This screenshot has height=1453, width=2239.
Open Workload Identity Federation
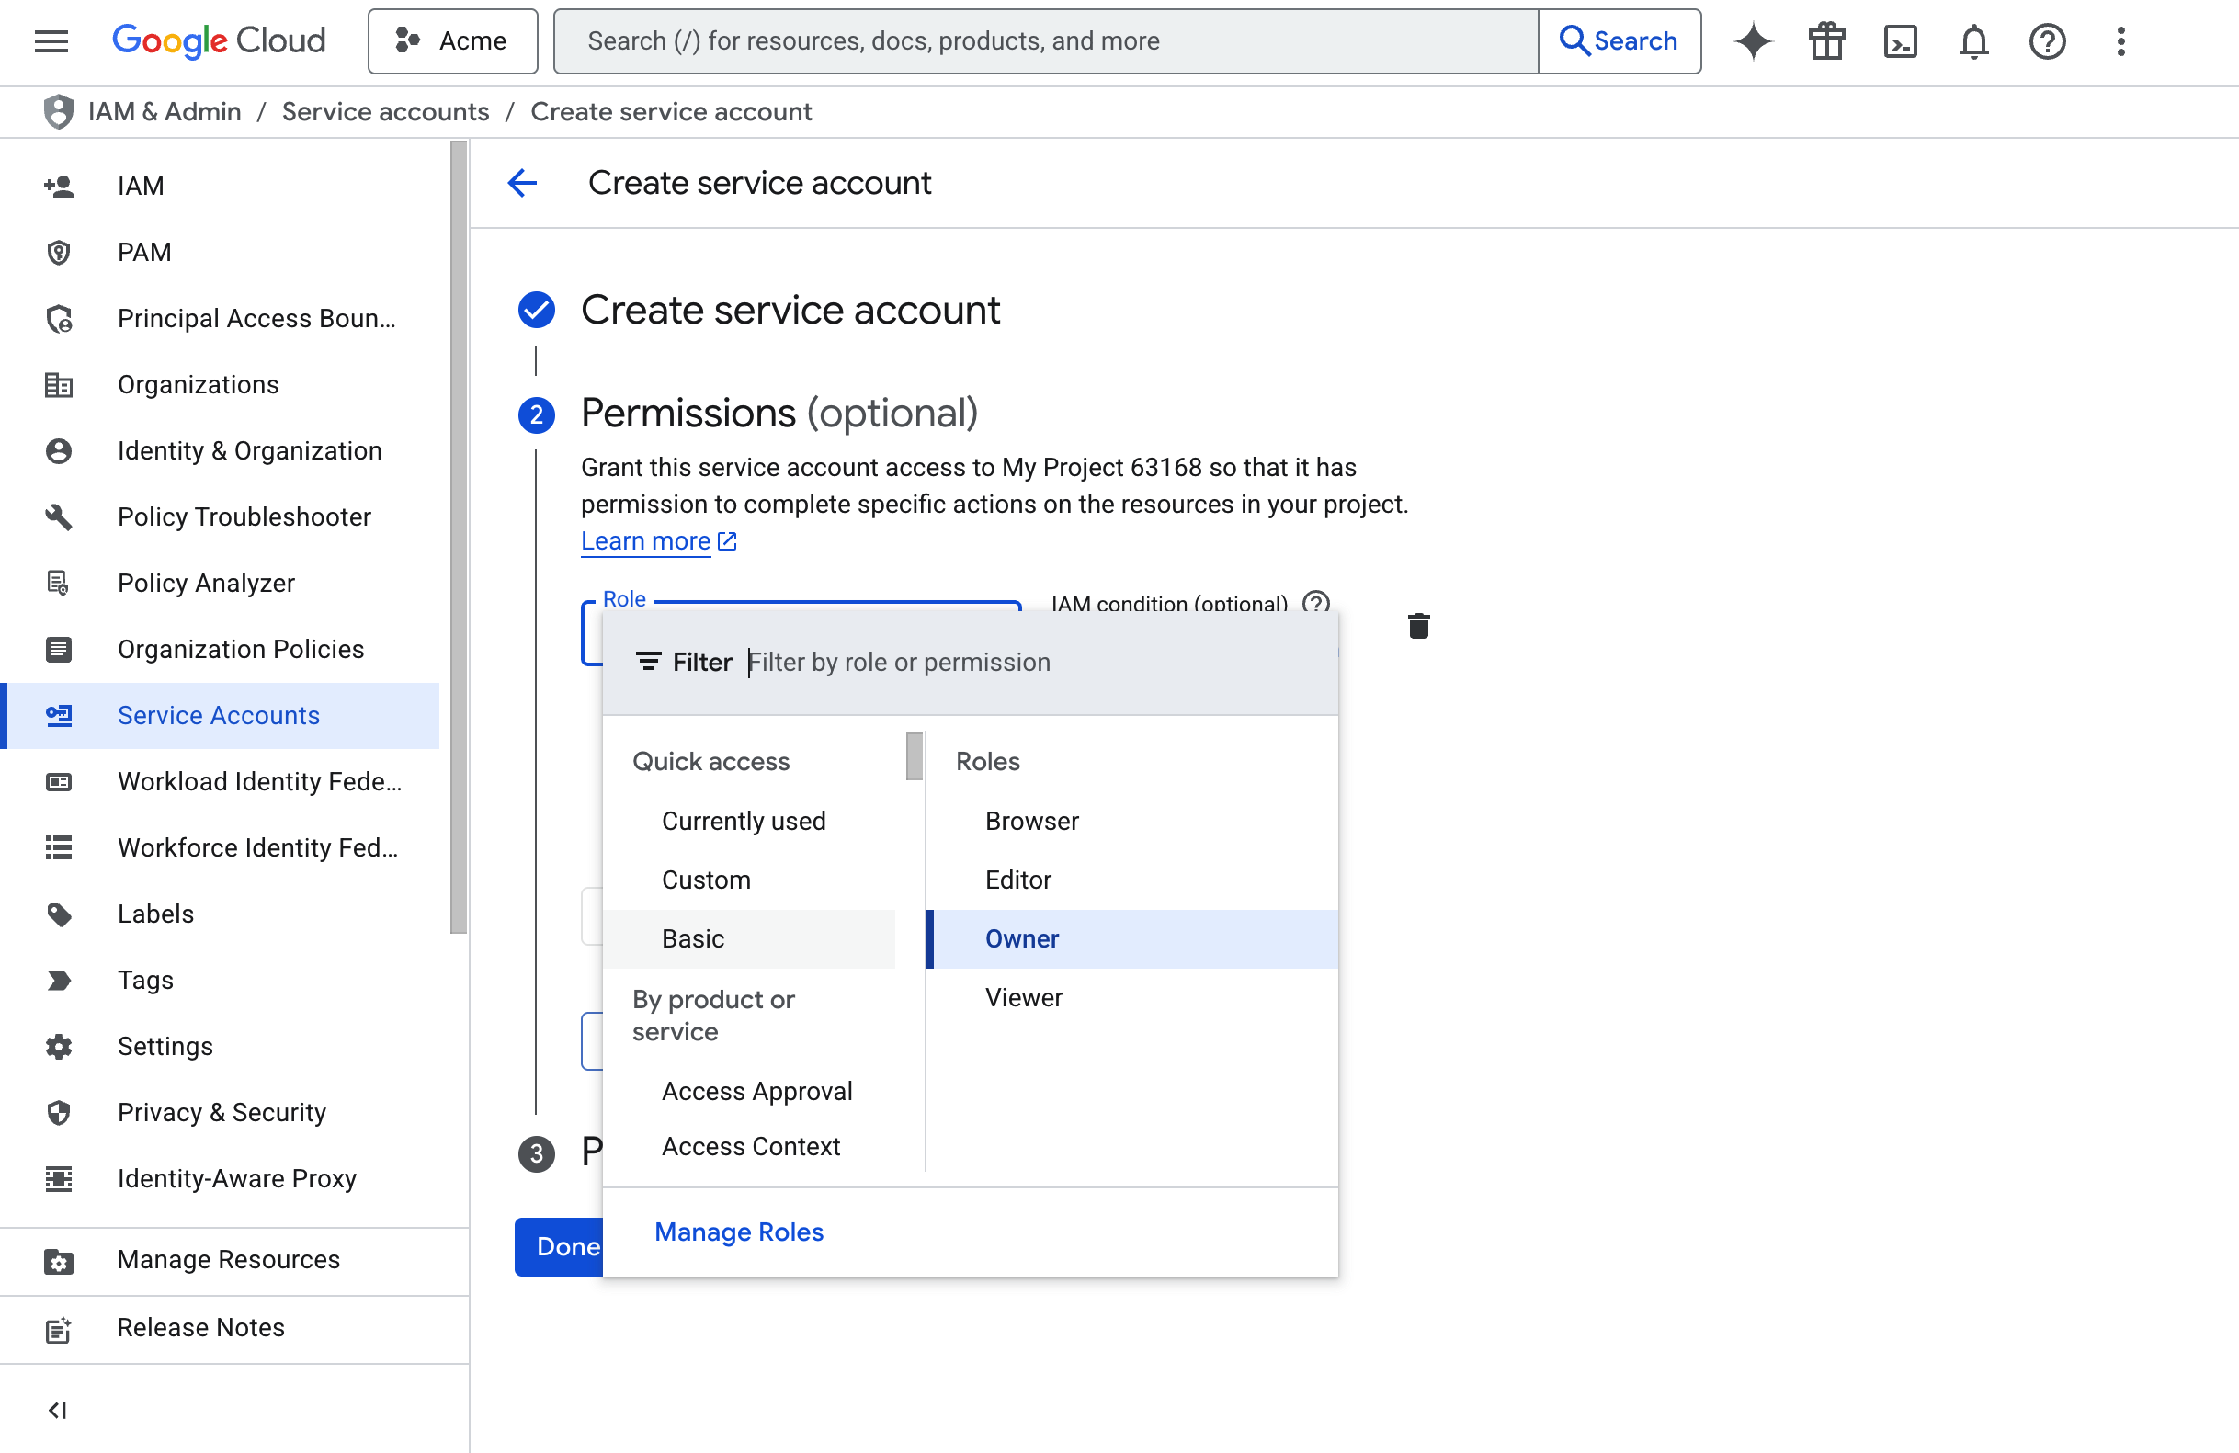221,780
